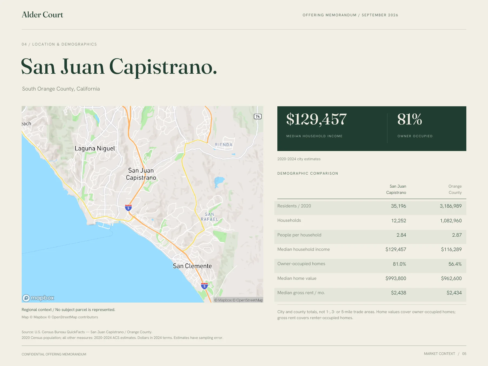This screenshot has height=366, width=488.
Task: Click the Households row label
Action: point(289,220)
